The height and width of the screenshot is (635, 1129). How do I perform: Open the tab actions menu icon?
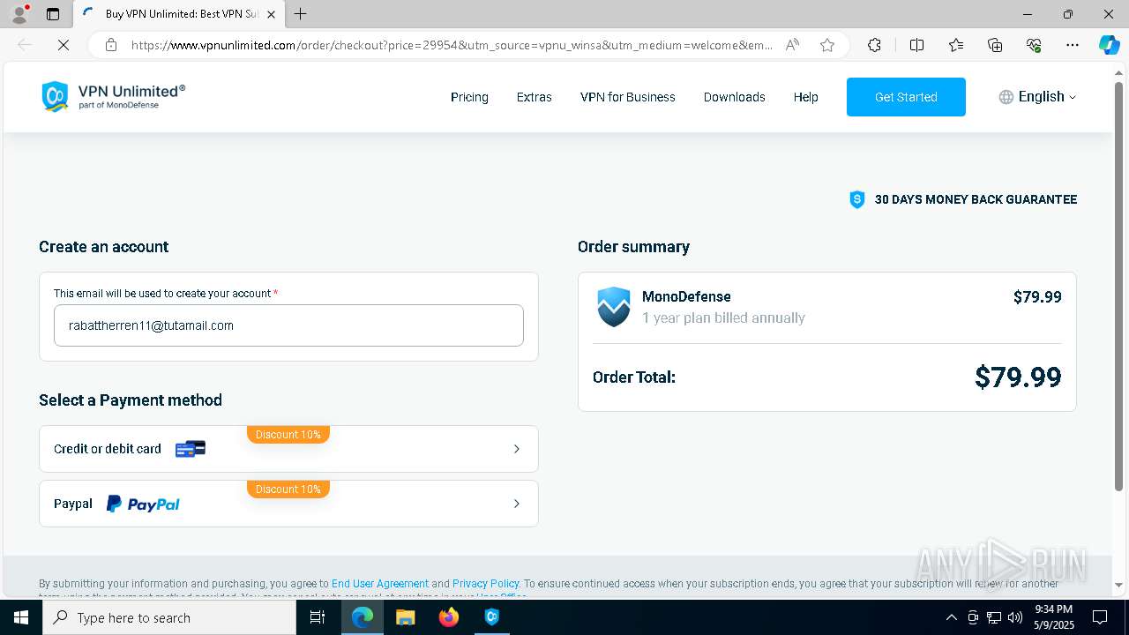[53, 14]
